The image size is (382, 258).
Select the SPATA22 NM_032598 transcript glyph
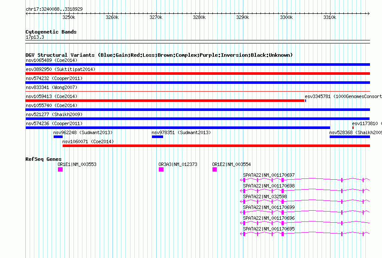305,202
